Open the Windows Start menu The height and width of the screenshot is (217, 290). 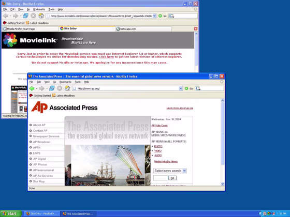[x=11, y=214]
